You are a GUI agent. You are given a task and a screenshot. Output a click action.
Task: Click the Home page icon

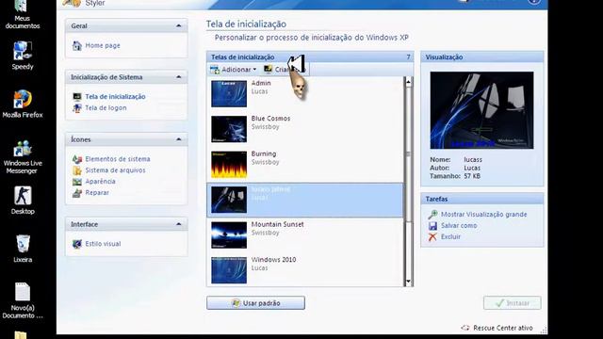(x=77, y=46)
